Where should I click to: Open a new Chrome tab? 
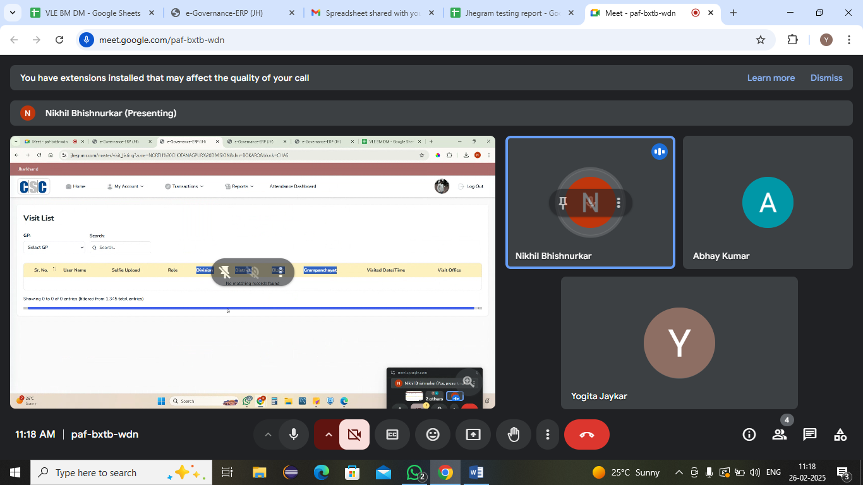click(x=733, y=13)
